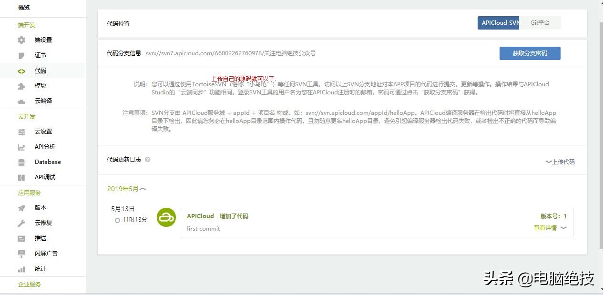Click the 'first commit' message text
Viewport: 603px width, 295px height.
pyautogui.click(x=204, y=229)
